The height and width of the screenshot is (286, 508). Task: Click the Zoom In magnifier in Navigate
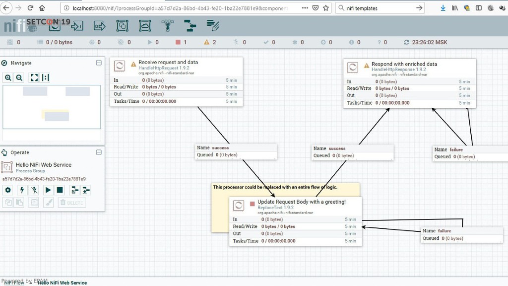[x=8, y=77]
